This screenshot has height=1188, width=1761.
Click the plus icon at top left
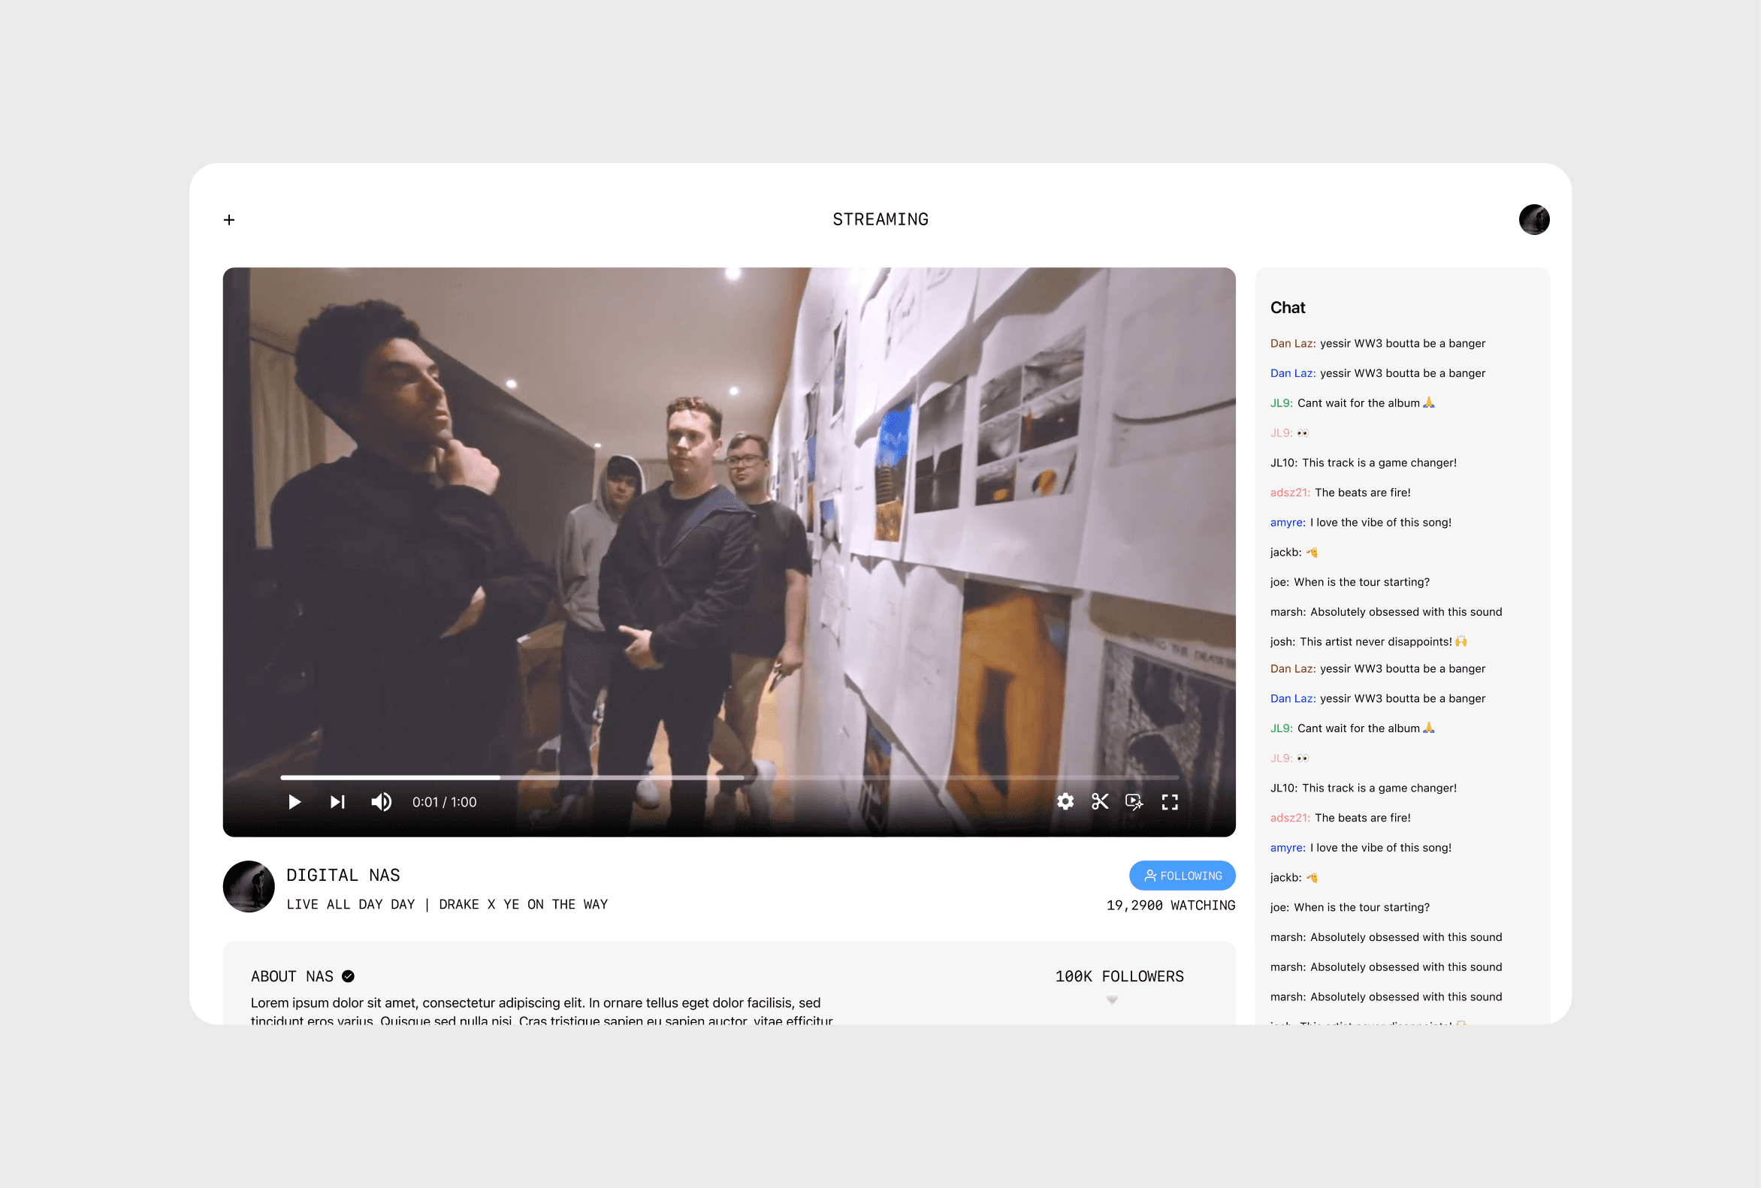pos(229,219)
